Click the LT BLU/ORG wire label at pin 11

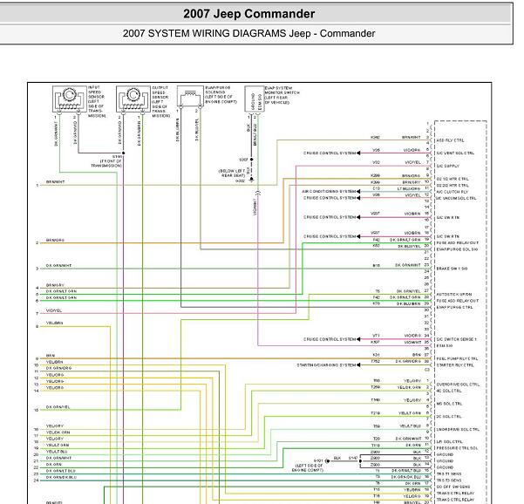408,189
